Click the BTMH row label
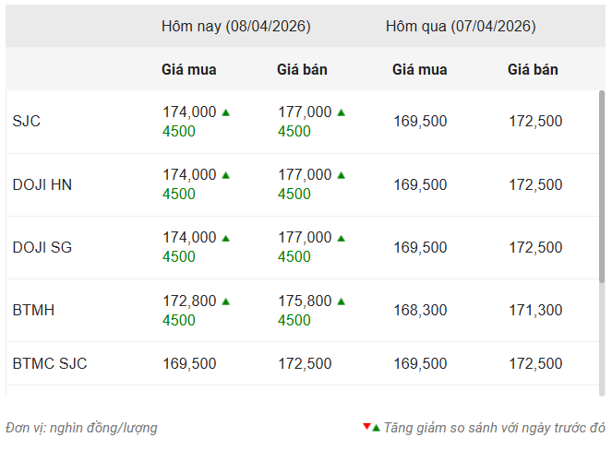 pos(33,310)
